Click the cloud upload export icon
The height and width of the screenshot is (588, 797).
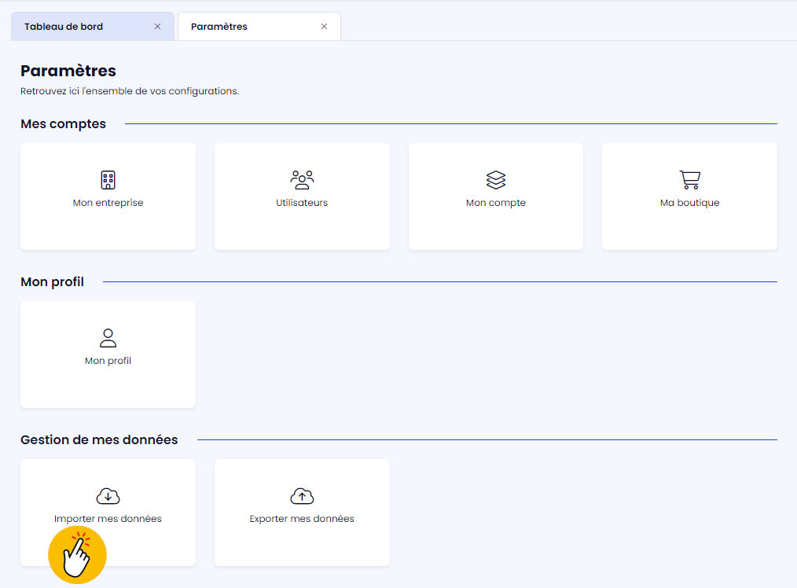click(x=302, y=496)
